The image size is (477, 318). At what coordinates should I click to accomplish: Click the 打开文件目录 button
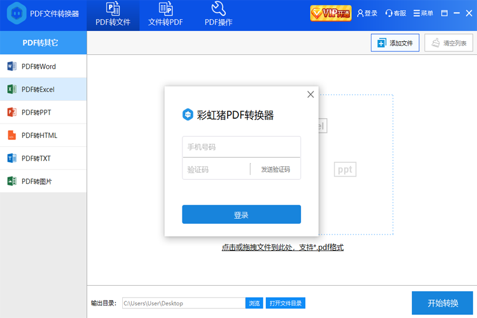[x=286, y=303]
